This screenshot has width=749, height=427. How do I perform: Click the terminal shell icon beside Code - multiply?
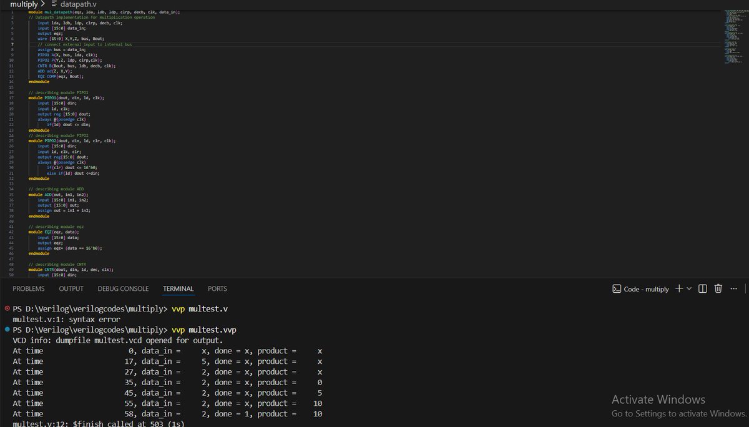615,288
